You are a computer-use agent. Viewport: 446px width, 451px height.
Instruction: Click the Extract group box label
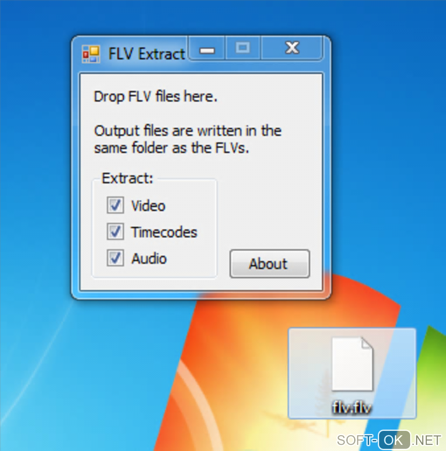[127, 178]
